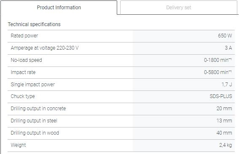Click the Technical specifications heading

click(x=34, y=24)
